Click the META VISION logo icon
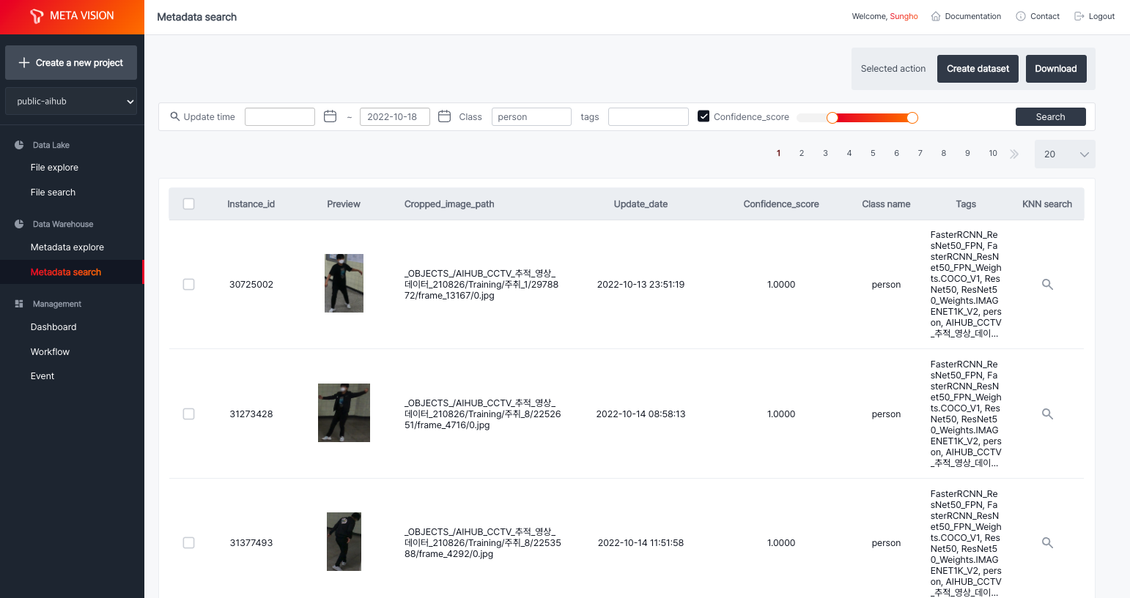The image size is (1130, 598). point(37,16)
